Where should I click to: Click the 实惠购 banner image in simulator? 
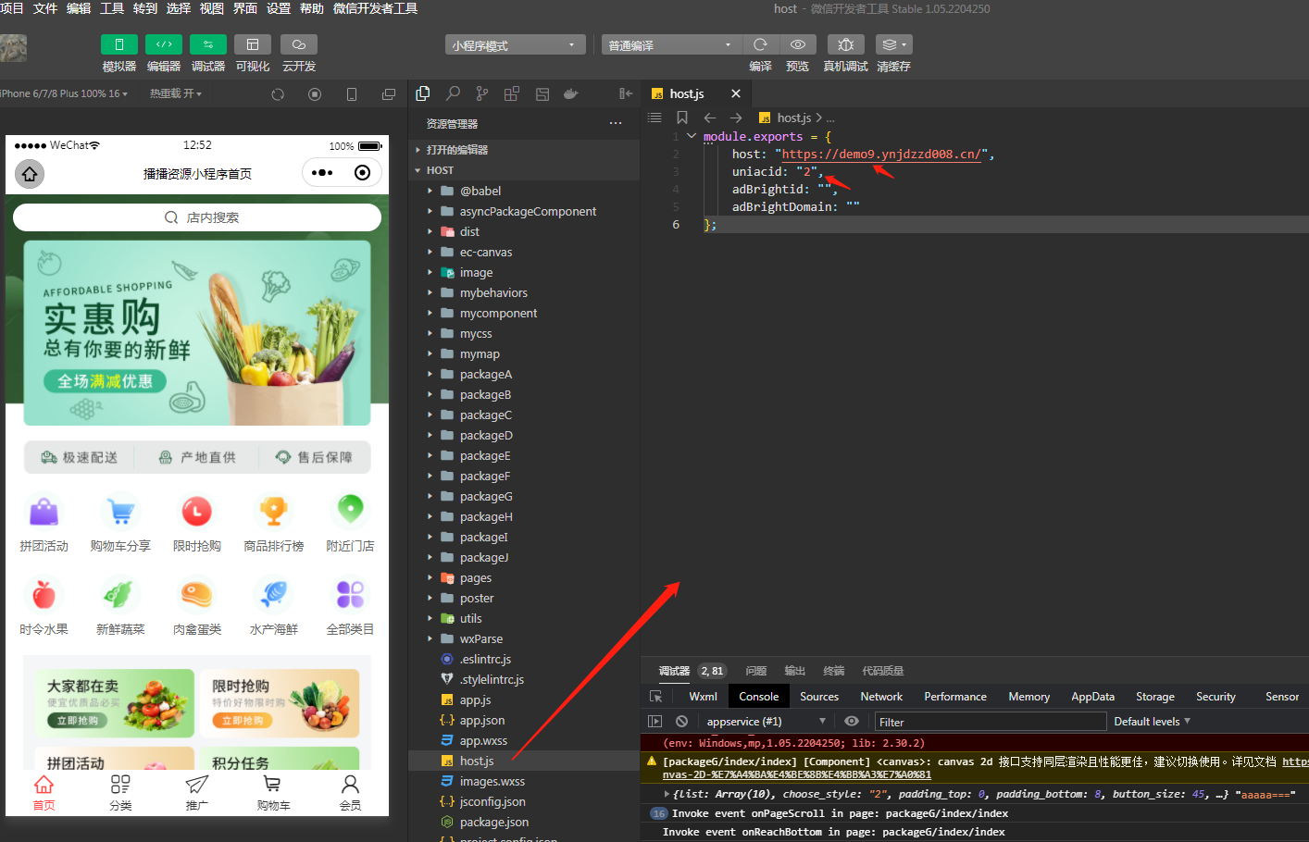coord(197,333)
